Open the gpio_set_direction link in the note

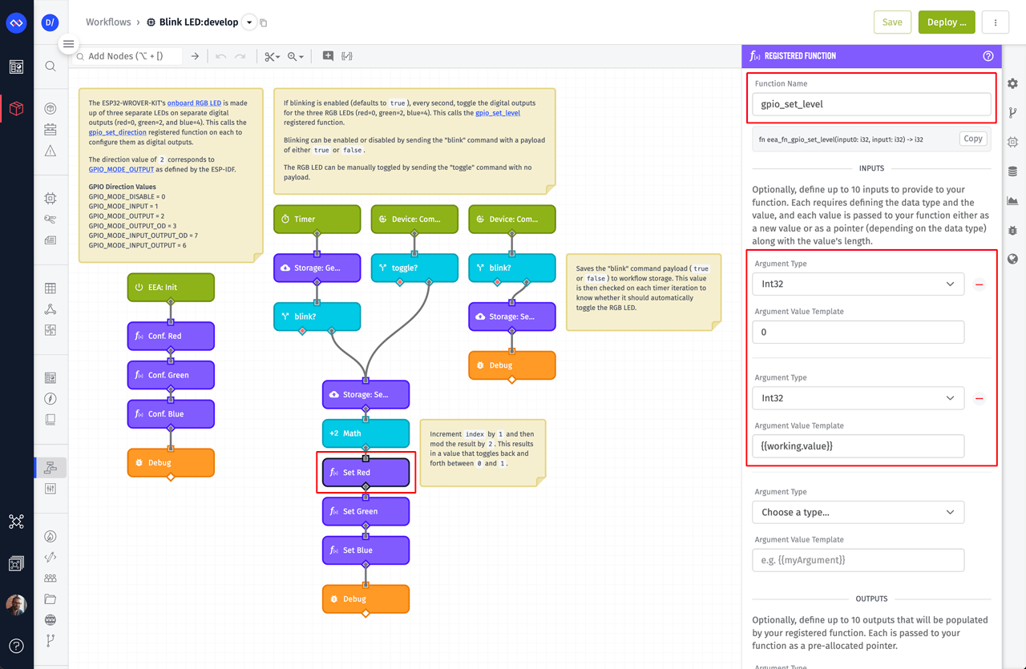[x=117, y=132]
